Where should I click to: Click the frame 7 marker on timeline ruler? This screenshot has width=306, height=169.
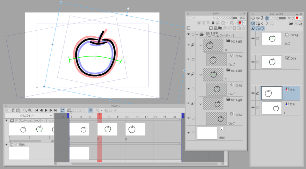pos(99,115)
